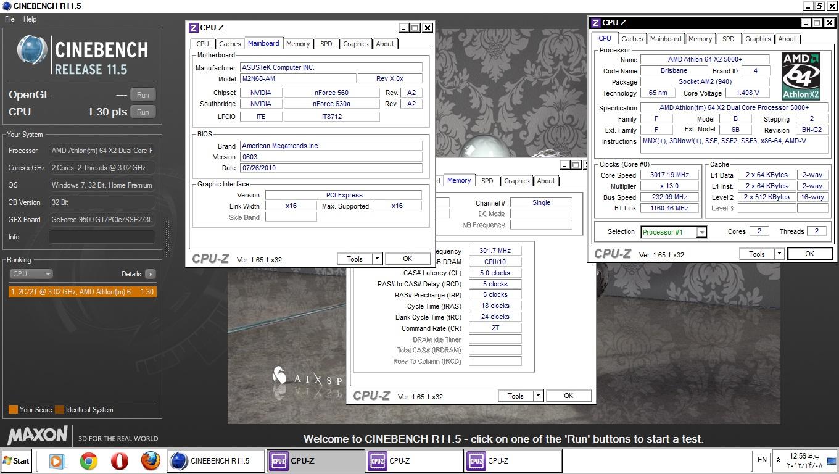This screenshot has width=839, height=474.
Task: Open the About tab in Mainboard CPU-Z window
Action: click(x=385, y=44)
